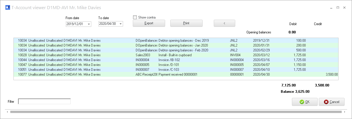The height and width of the screenshot is (119, 352).
Task: Maximize the T-Account viewer window
Action: point(338,8)
